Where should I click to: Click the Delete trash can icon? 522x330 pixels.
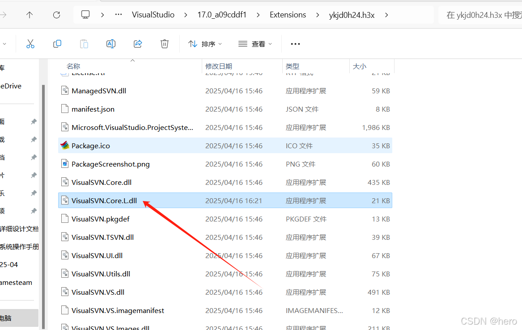165,44
